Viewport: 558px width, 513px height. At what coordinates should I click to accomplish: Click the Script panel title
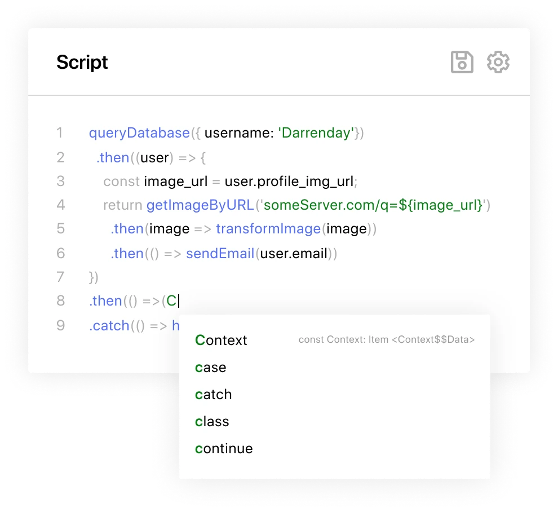82,63
